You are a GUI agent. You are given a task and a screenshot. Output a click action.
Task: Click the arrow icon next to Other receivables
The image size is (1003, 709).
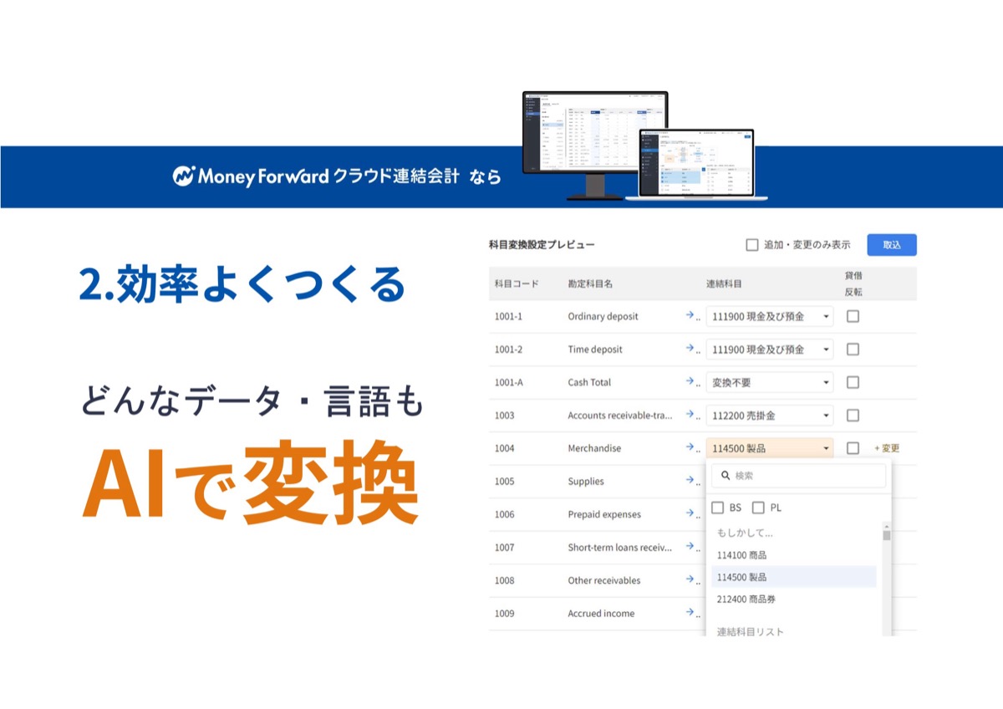tap(691, 580)
